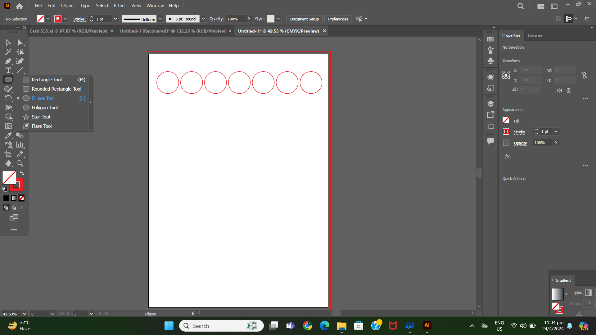The width and height of the screenshot is (596, 335).
Task: Expand the Opacity arrow in control bar
Action: 249,19
